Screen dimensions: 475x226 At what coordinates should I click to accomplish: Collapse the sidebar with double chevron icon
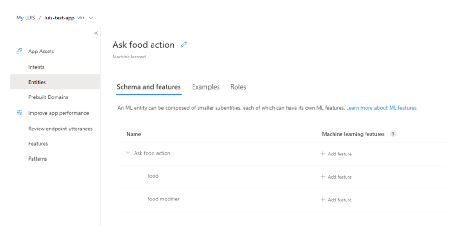(x=96, y=33)
